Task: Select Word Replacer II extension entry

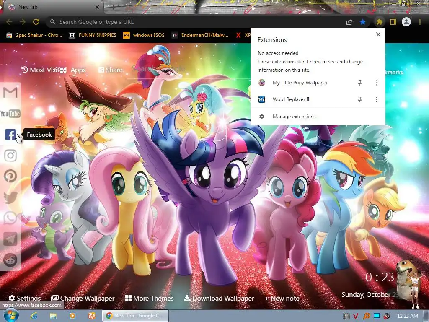Action: click(291, 99)
